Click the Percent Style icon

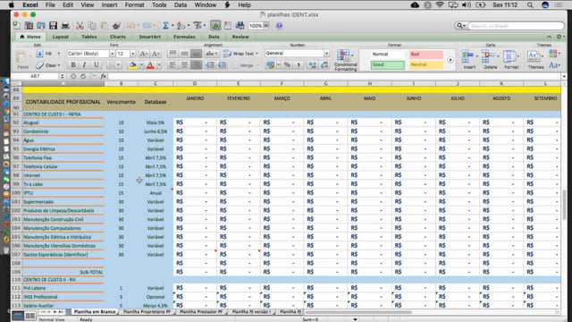pyautogui.click(x=288, y=65)
